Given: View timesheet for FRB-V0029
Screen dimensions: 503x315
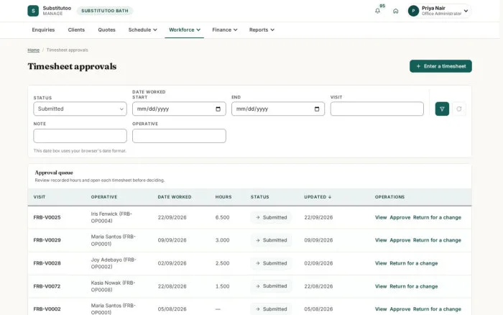Looking at the screenshot, I should pos(381,240).
